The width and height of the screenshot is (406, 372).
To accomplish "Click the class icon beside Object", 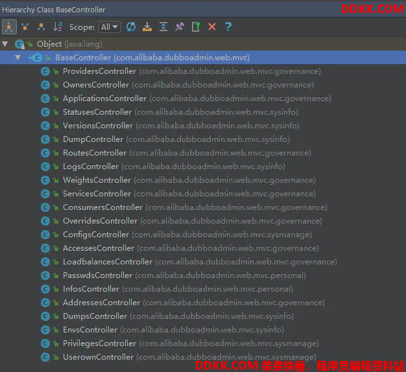I will [19, 44].
